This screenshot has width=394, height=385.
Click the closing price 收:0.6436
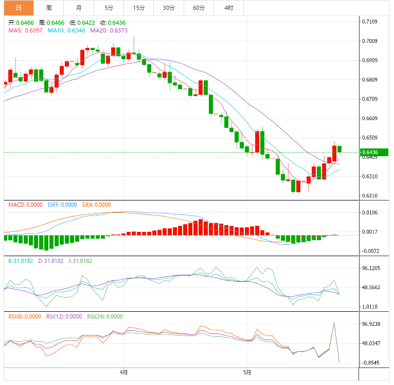coord(113,23)
